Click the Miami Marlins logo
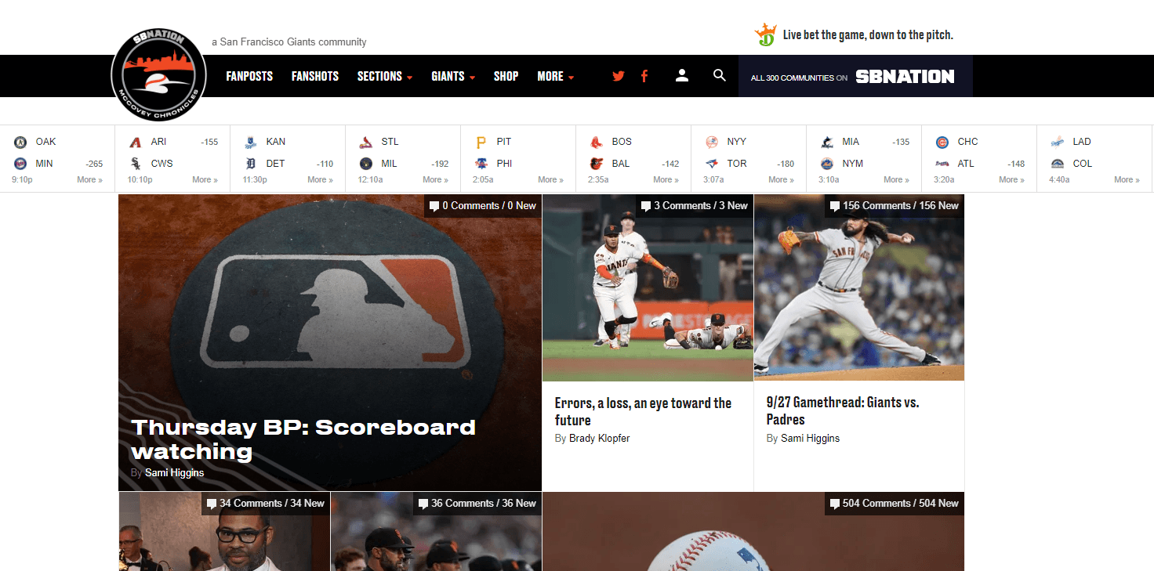 (x=827, y=142)
